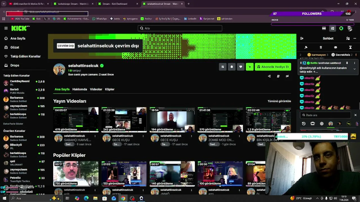
Task: Select the global emotes globe icon
Action: click(322, 123)
